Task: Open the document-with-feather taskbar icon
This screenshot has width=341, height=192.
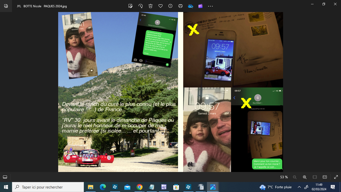Action: click(201, 187)
